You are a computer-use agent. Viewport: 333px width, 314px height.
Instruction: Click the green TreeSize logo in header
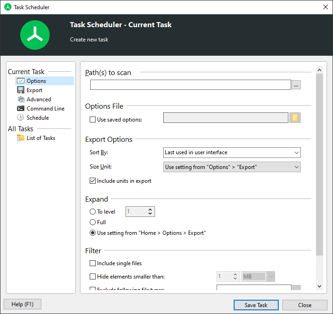35,35
